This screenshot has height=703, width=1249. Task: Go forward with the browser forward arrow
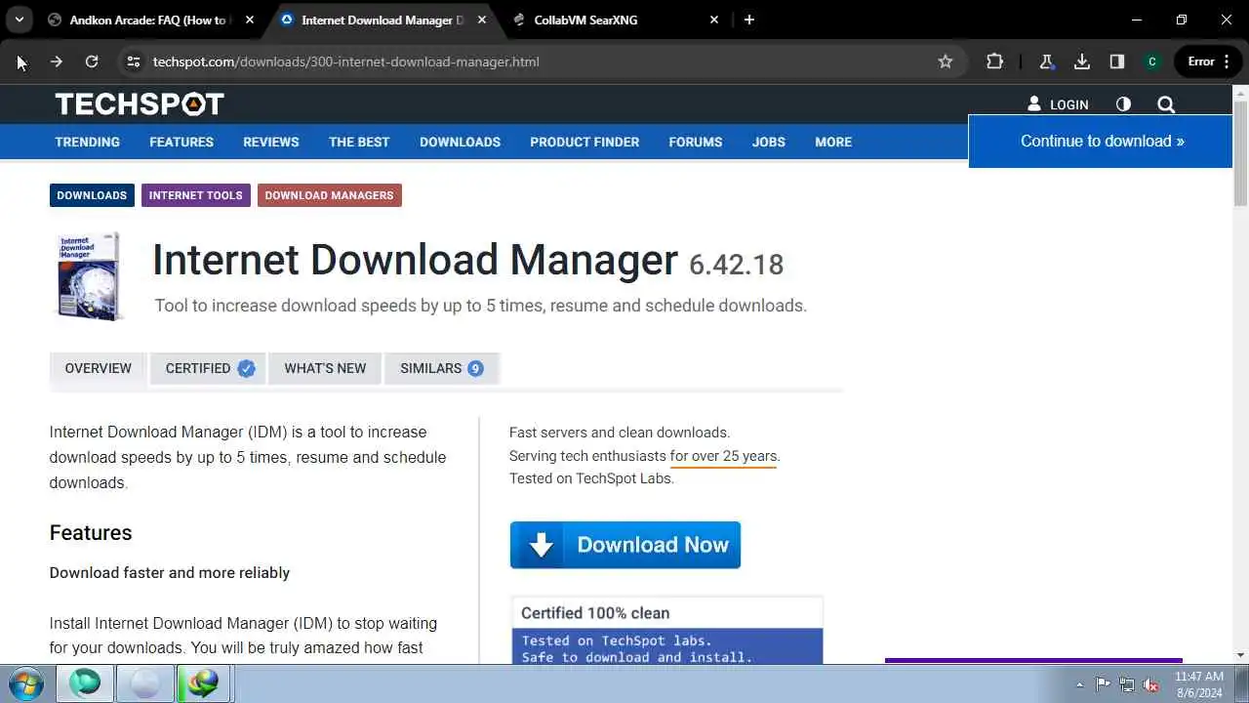click(x=57, y=62)
